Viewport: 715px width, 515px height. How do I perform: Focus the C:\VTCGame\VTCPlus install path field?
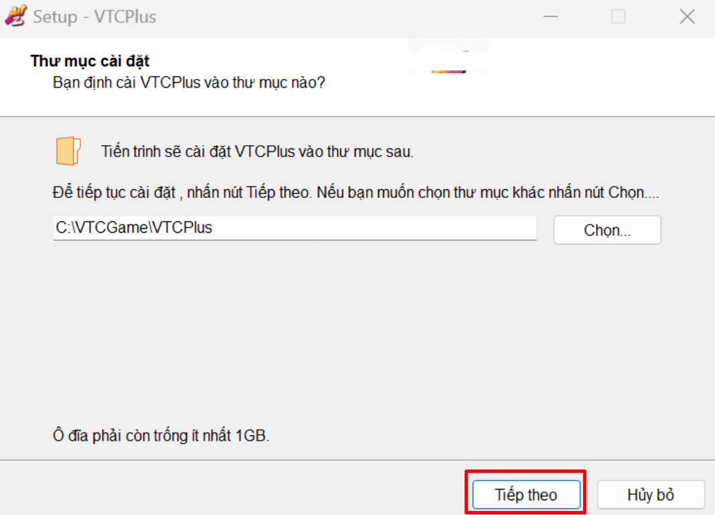pyautogui.click(x=295, y=228)
